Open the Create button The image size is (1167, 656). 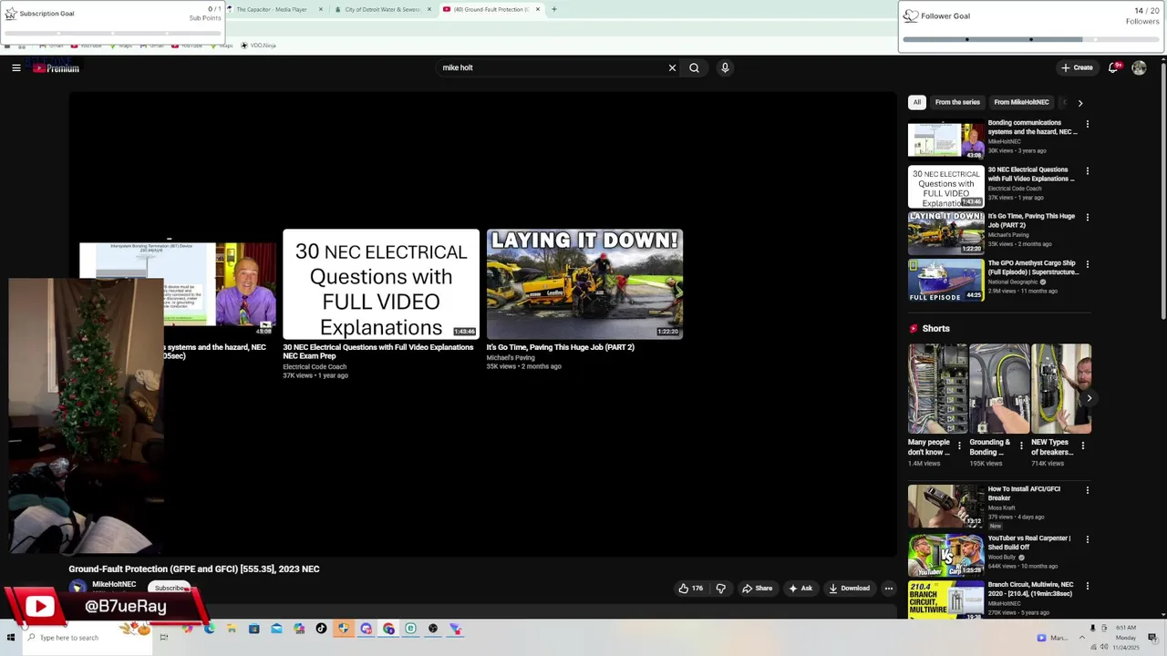[1077, 67]
